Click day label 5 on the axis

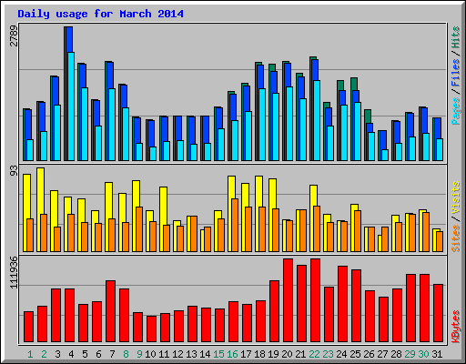[85, 354]
